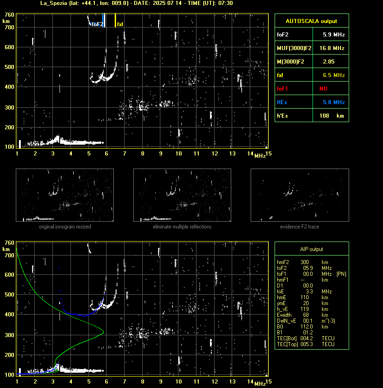Click the title text La_Spezia header
Screen dimensions: 383x388
[136, 3]
